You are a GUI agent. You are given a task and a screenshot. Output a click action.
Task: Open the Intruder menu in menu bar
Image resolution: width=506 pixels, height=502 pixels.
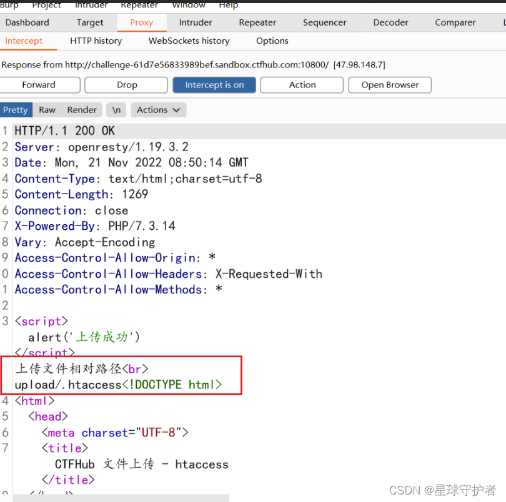(x=91, y=5)
